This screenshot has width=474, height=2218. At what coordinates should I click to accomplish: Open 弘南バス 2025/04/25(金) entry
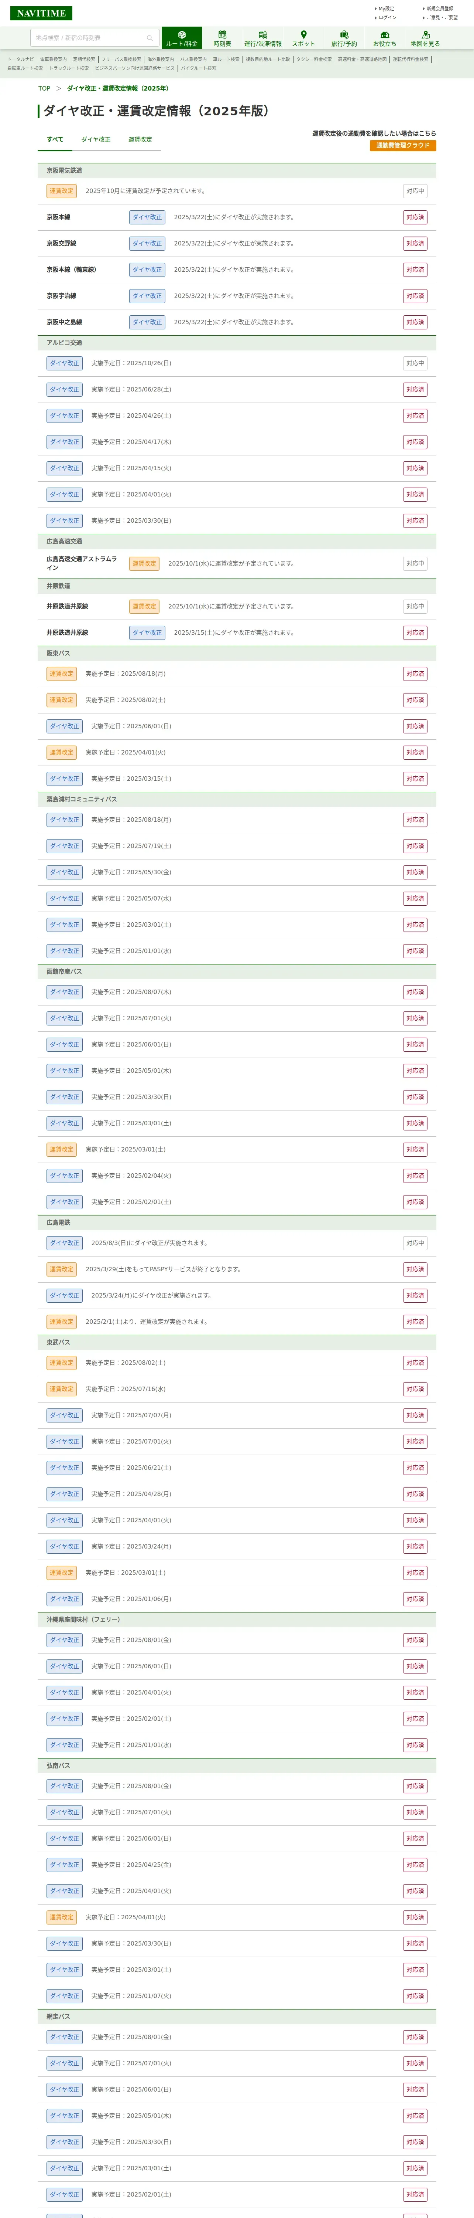[237, 1864]
